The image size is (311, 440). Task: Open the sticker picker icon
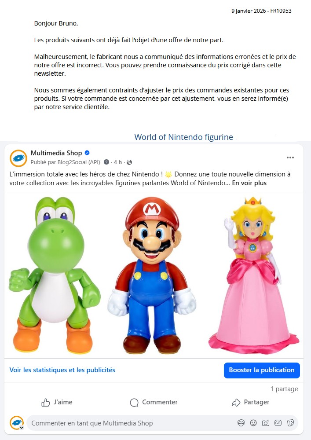click(290, 423)
